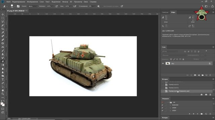Toggle lock transparent pixels in Layers
The width and height of the screenshot is (215, 120).
pyautogui.click(x=171, y=59)
